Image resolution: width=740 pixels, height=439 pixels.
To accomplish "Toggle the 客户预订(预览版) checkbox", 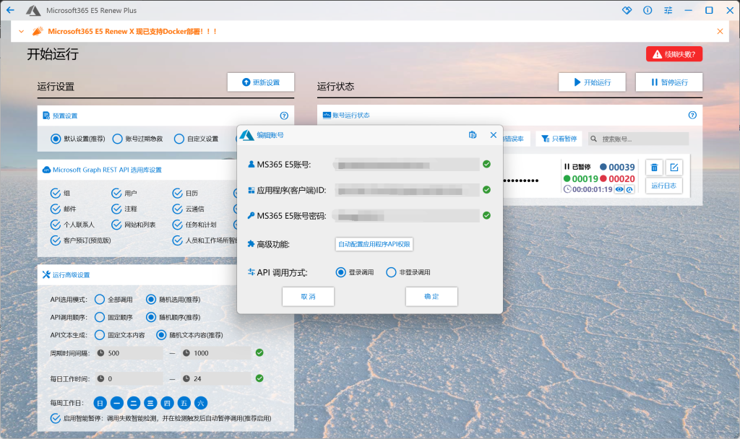I will click(x=55, y=240).
